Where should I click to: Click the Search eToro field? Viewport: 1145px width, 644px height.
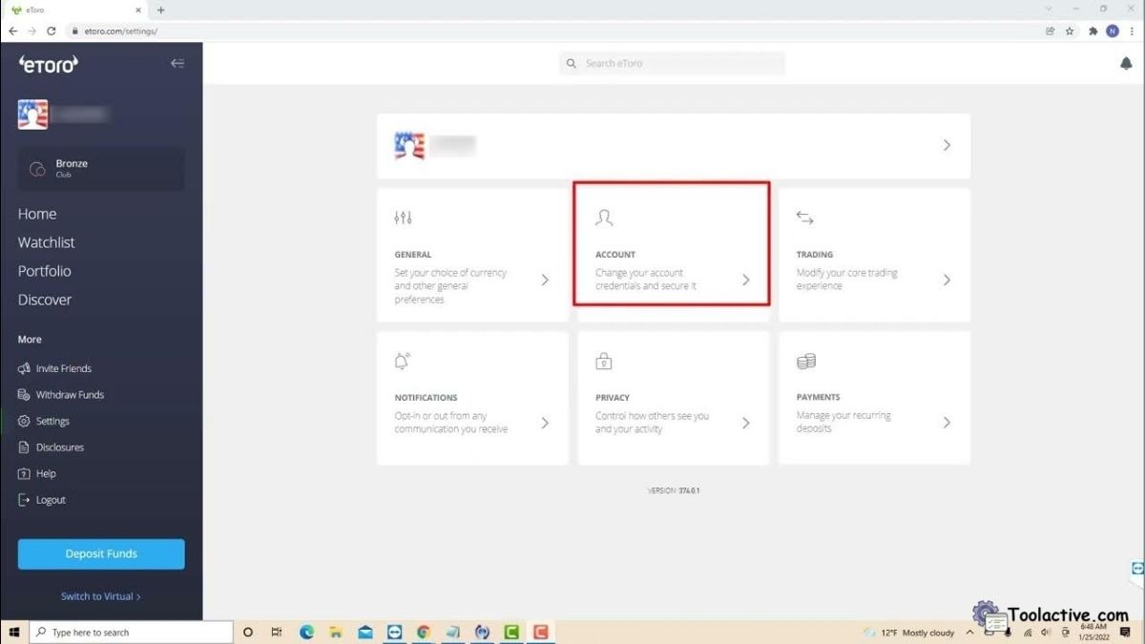click(677, 64)
